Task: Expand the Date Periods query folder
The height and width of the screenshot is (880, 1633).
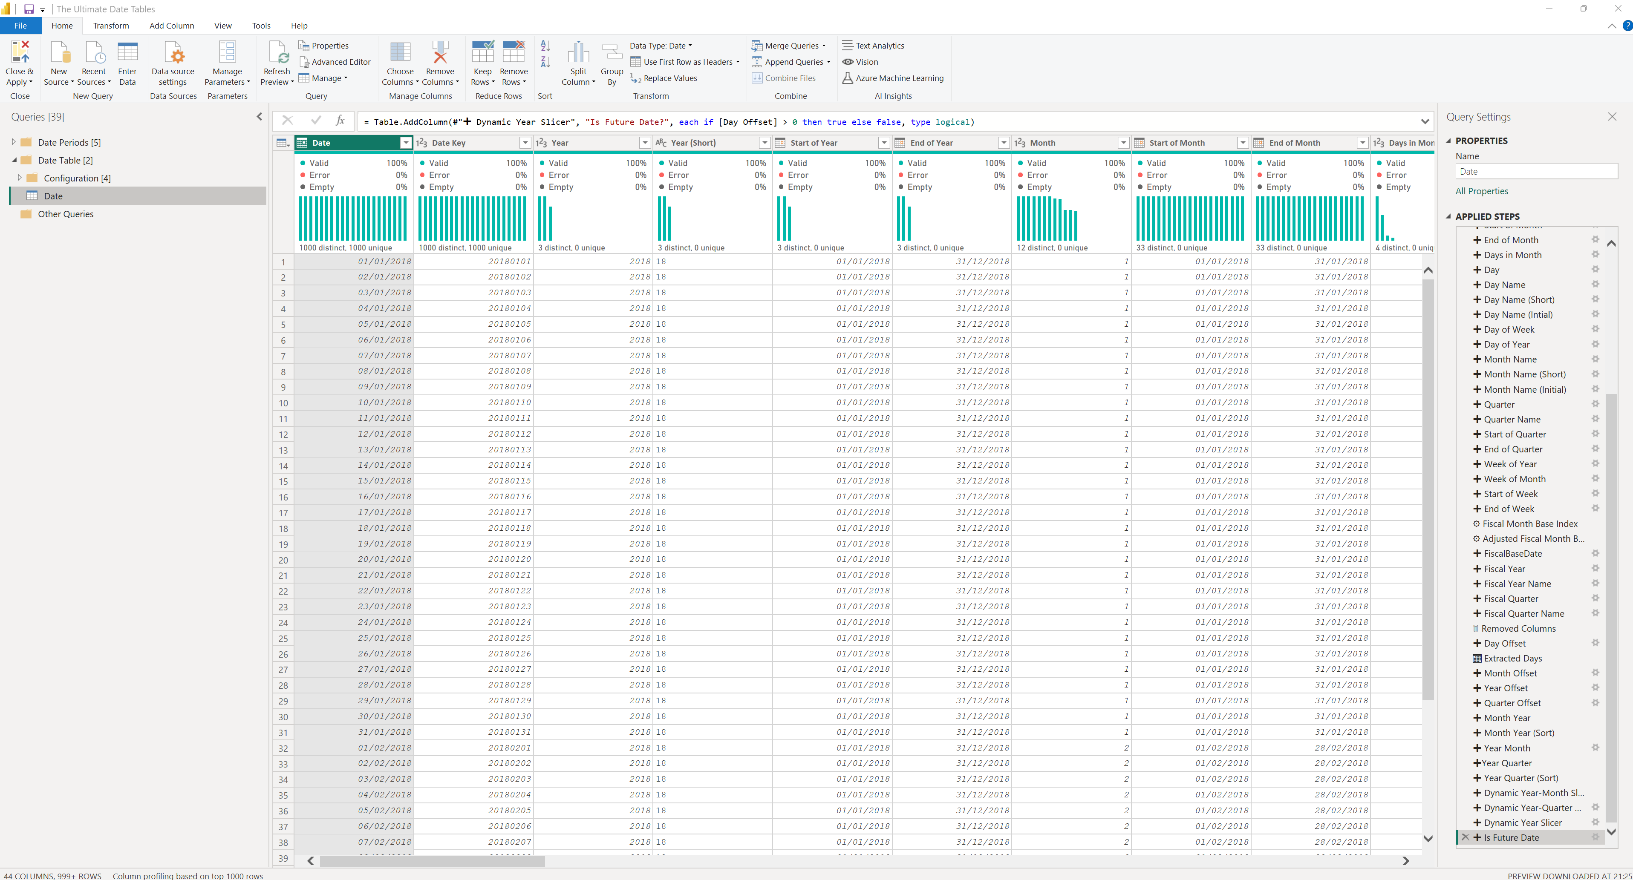Action: [13, 142]
